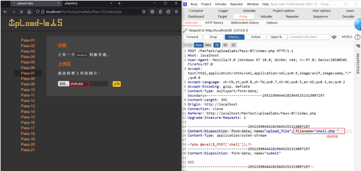Expand the Inspector panel icon

(x=358, y=46)
